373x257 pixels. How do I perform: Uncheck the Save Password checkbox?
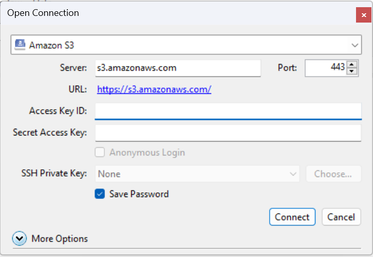(x=100, y=194)
